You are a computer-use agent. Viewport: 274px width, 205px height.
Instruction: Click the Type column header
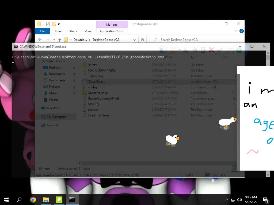click(x=194, y=57)
